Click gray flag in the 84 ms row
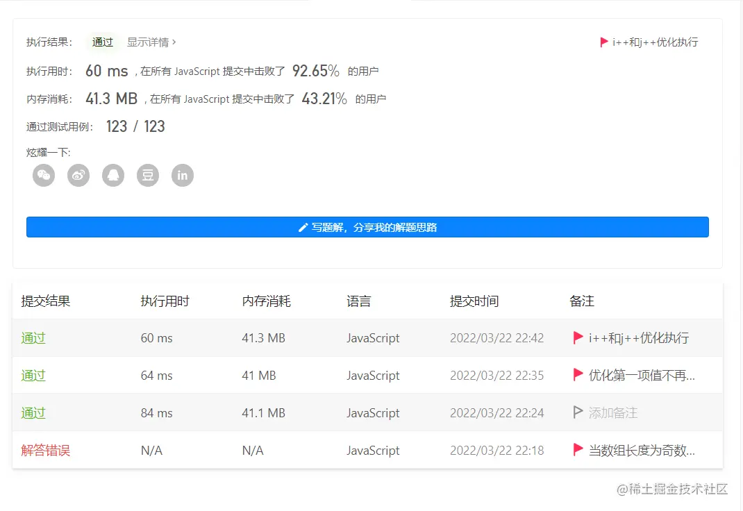The height and width of the screenshot is (511, 743). tap(578, 412)
